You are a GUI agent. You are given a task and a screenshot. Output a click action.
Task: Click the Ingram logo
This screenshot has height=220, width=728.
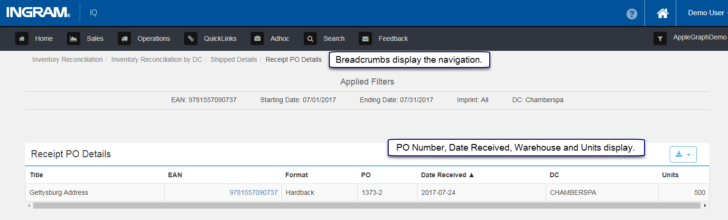pos(38,12)
